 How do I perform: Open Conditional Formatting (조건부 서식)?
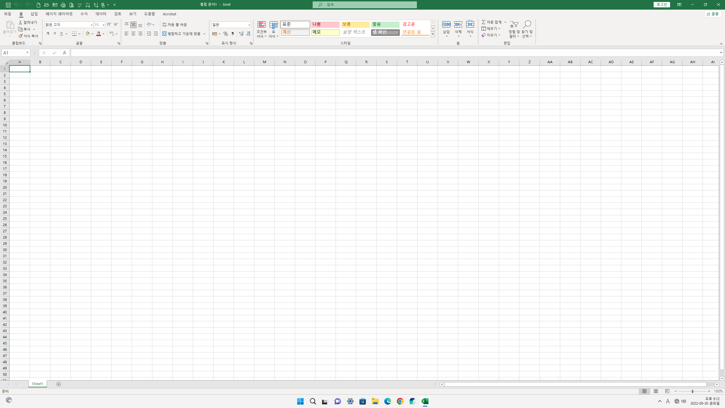point(261,29)
